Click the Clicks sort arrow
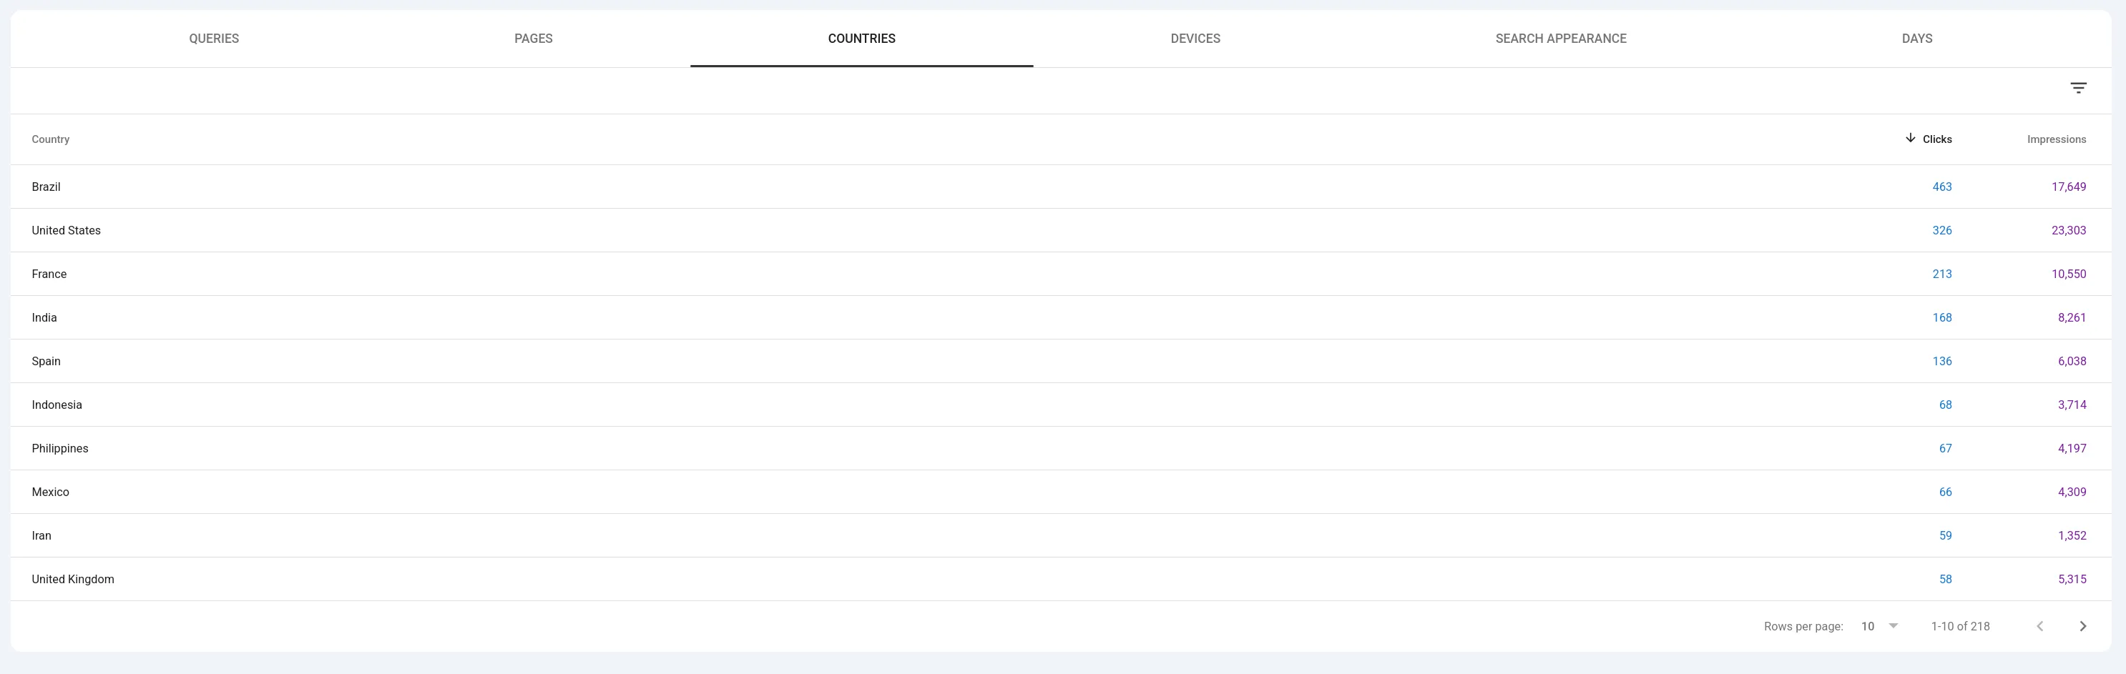This screenshot has width=2126, height=674. click(x=1910, y=138)
